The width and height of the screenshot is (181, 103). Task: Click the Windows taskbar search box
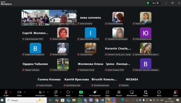pyautogui.click(x=23, y=100)
